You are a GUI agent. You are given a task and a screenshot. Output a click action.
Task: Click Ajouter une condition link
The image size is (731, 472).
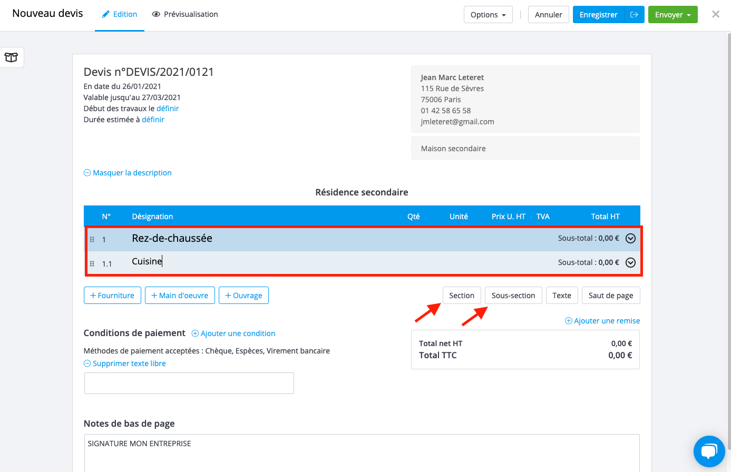click(x=233, y=333)
